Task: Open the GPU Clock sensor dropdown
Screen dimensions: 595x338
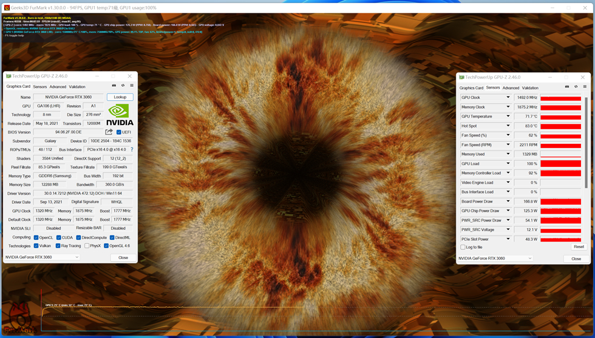Action: [508, 98]
